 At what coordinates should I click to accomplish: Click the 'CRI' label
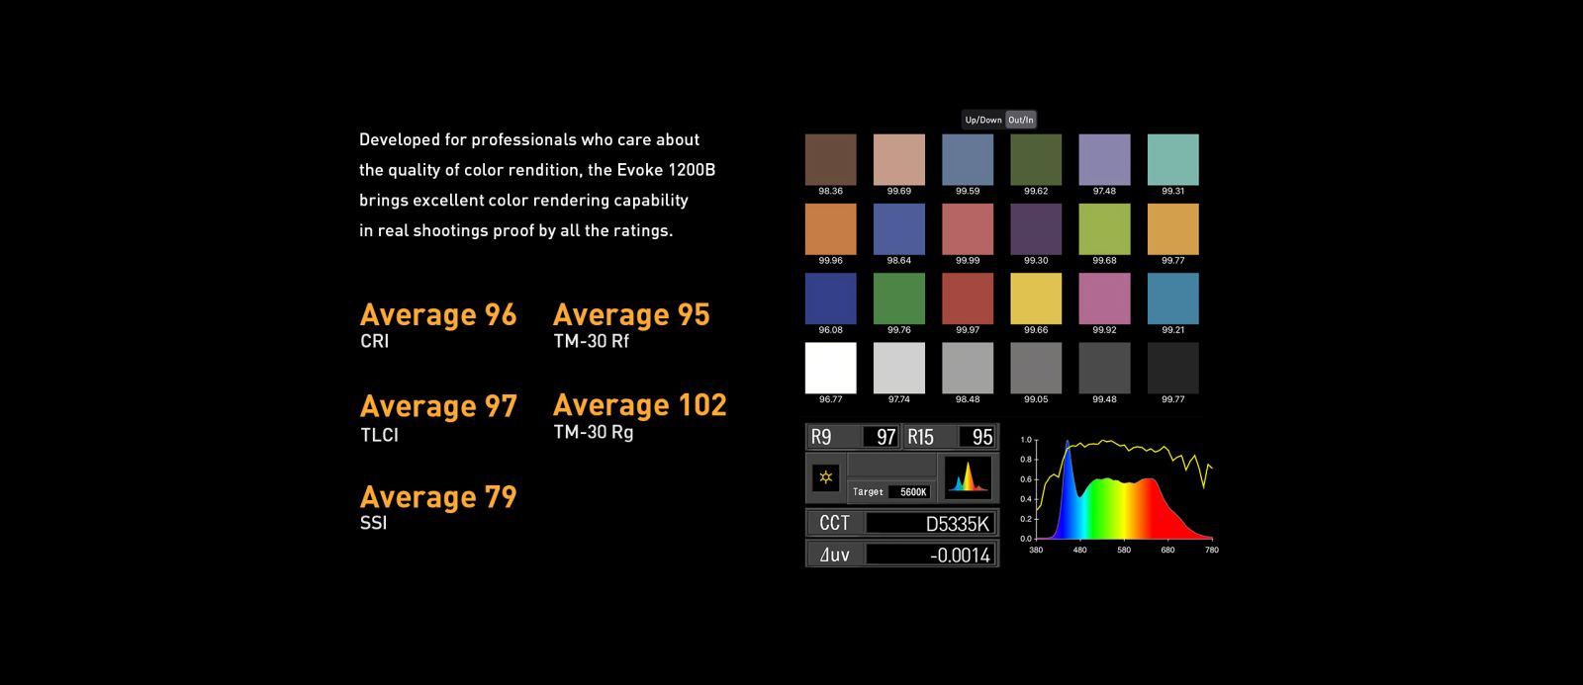click(x=374, y=342)
